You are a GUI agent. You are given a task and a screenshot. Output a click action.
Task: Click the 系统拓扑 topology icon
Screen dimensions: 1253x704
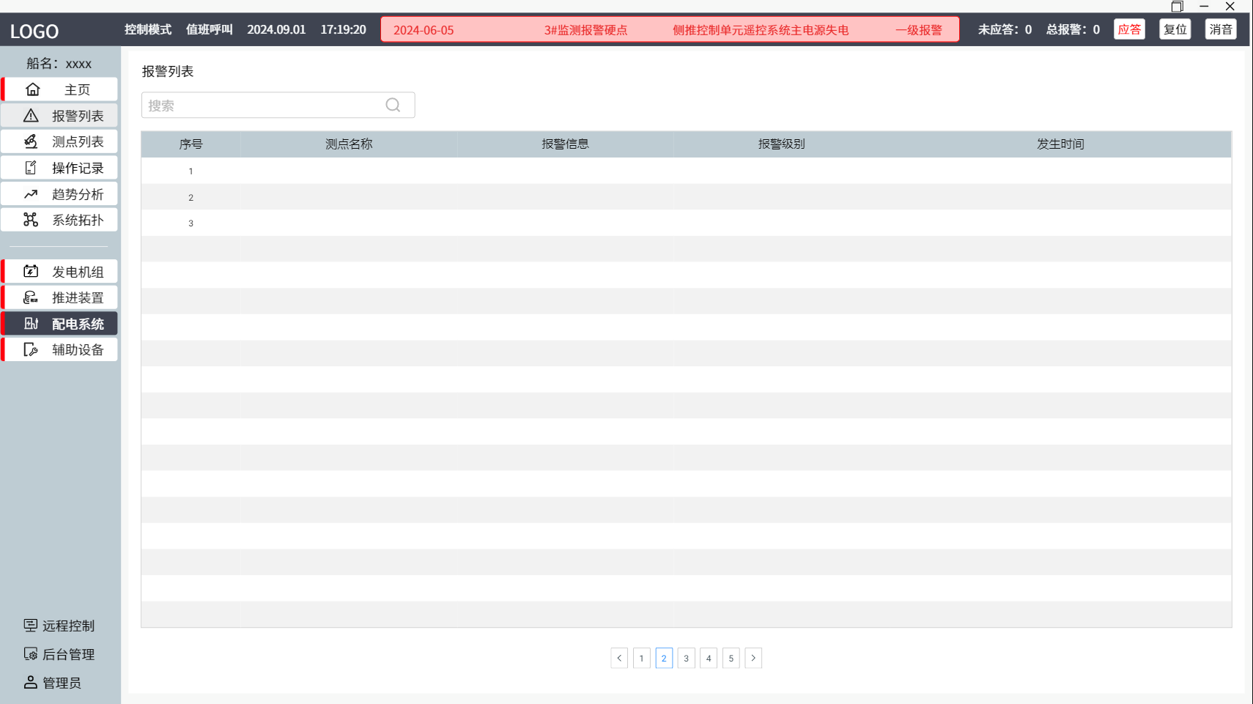click(x=31, y=220)
